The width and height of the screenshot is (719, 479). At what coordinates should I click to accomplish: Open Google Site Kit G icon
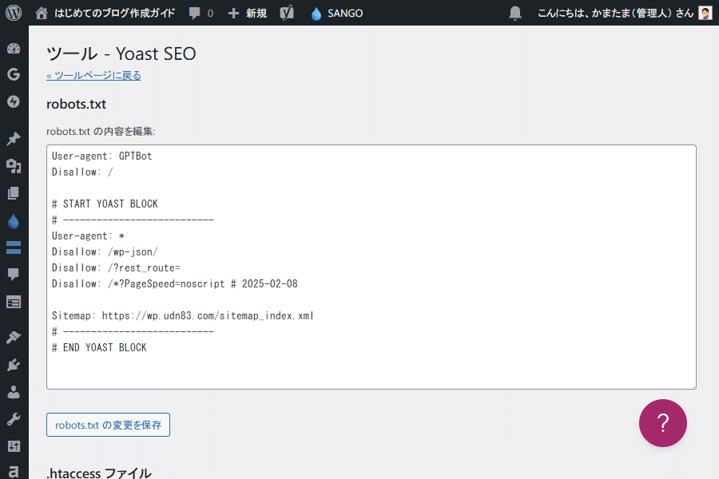[14, 74]
